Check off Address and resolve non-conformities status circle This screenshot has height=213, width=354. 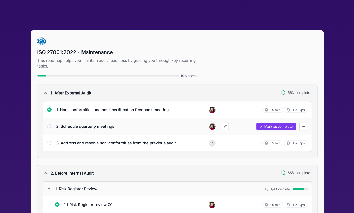tap(49, 143)
